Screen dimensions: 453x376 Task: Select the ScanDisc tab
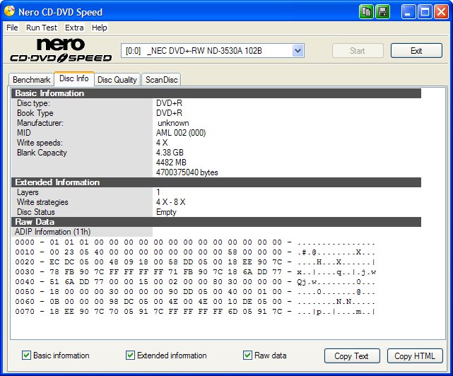tap(162, 80)
